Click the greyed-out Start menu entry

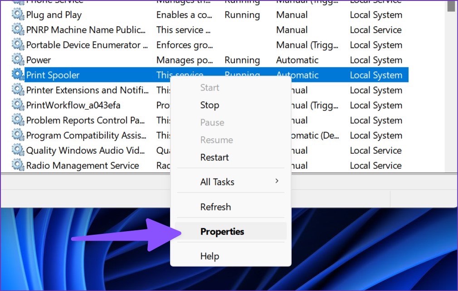pos(231,87)
